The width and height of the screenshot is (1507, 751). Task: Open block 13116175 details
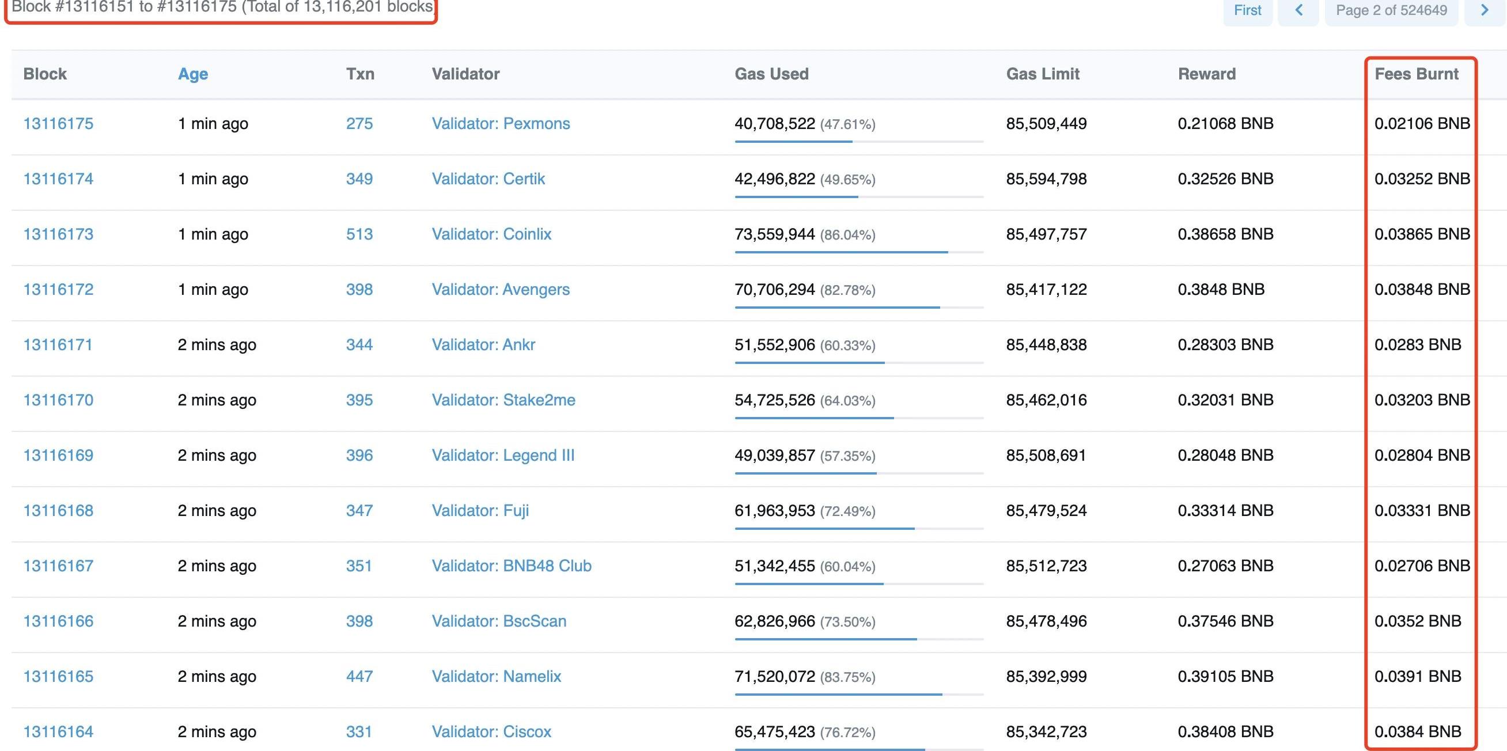click(x=58, y=123)
